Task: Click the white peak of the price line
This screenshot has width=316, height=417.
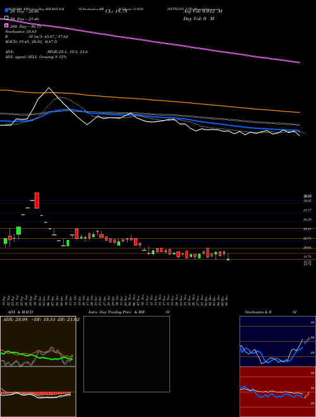Action: pos(49,88)
